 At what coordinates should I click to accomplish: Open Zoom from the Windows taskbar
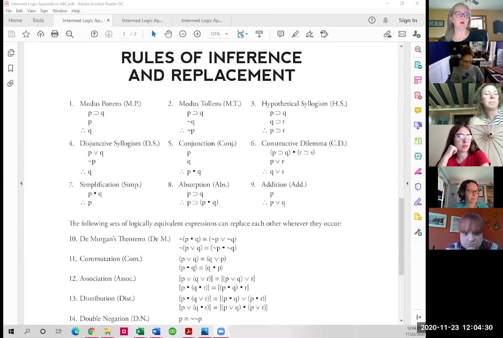point(221,332)
